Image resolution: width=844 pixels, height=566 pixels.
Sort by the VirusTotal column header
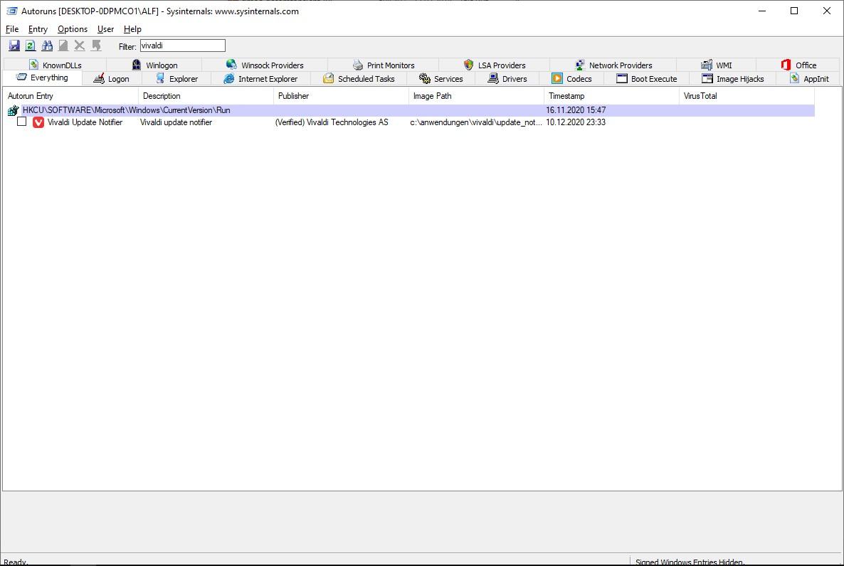[x=747, y=96]
